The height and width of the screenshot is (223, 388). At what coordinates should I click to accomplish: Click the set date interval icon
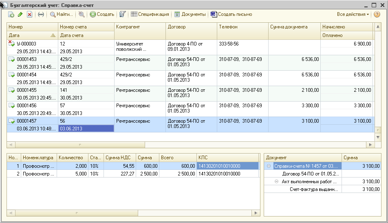(x=41, y=14)
